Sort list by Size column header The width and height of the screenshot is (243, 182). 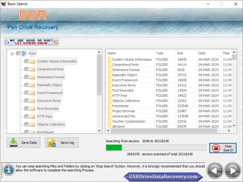pos(186,53)
